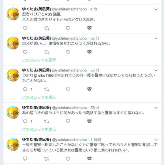Show thread under the 自分が悪いし tweet
This screenshot has height=165, width=164.
click(x=39, y=60)
